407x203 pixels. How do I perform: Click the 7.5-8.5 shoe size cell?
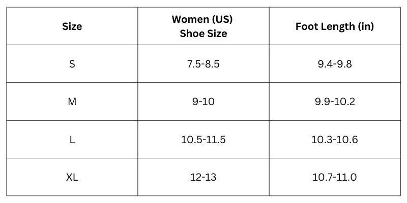point(203,64)
